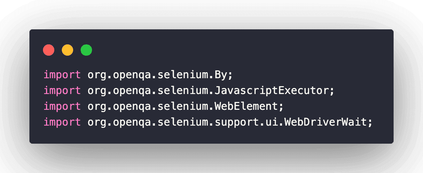
Task: Click the import keyword on the last line
Action: click(62, 122)
